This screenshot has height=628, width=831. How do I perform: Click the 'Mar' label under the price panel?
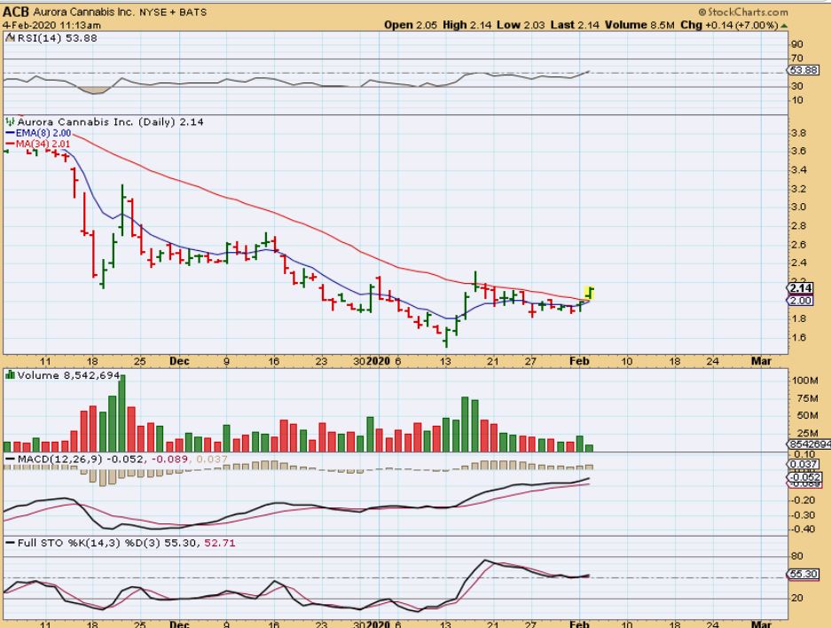tap(762, 361)
